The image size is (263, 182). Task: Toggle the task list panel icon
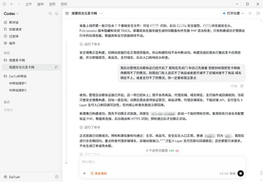click(251, 13)
